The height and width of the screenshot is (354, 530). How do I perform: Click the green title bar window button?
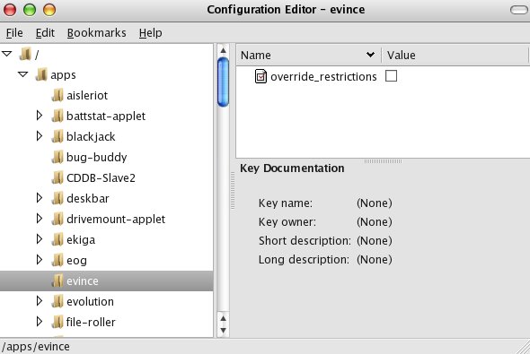(x=30, y=10)
